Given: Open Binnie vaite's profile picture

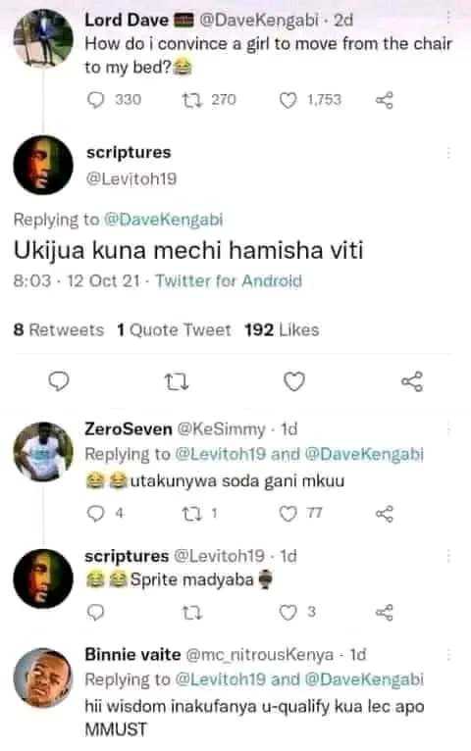Looking at the screenshot, I should pos(42,677).
